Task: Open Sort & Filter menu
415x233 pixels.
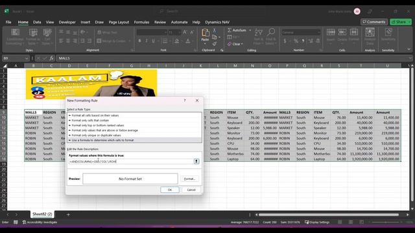Action: [x=258, y=36]
